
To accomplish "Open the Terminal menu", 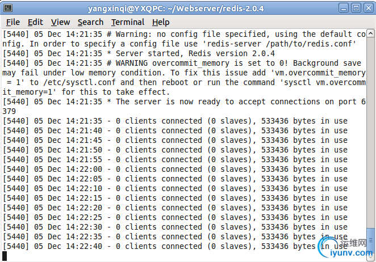I will pos(128,22).
